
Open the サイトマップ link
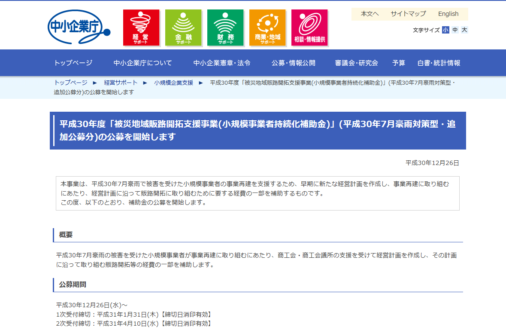pos(408,14)
